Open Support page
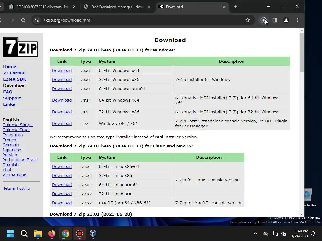Viewport: 322px width, 241px height. click(12, 98)
